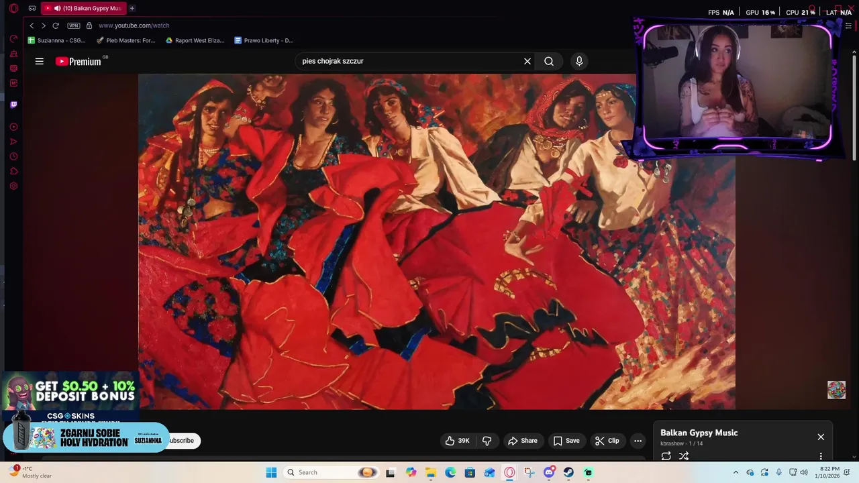
Task: Open the Prawo Liberty bookmark
Action: click(264, 40)
